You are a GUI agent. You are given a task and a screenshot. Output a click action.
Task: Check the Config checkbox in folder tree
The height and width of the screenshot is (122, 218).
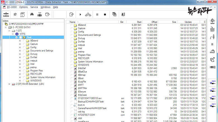click(24, 48)
